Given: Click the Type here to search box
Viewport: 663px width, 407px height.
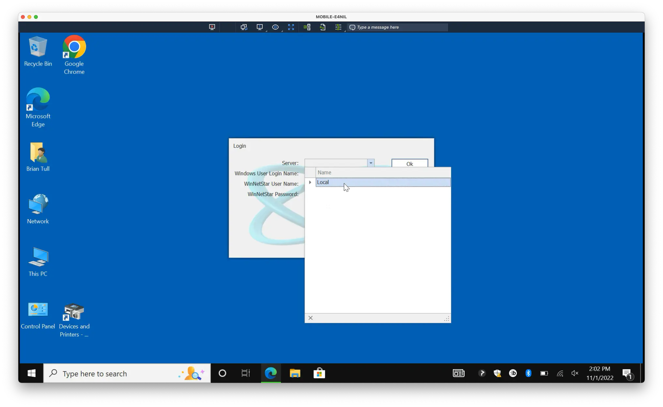Looking at the screenshot, I should (127, 373).
